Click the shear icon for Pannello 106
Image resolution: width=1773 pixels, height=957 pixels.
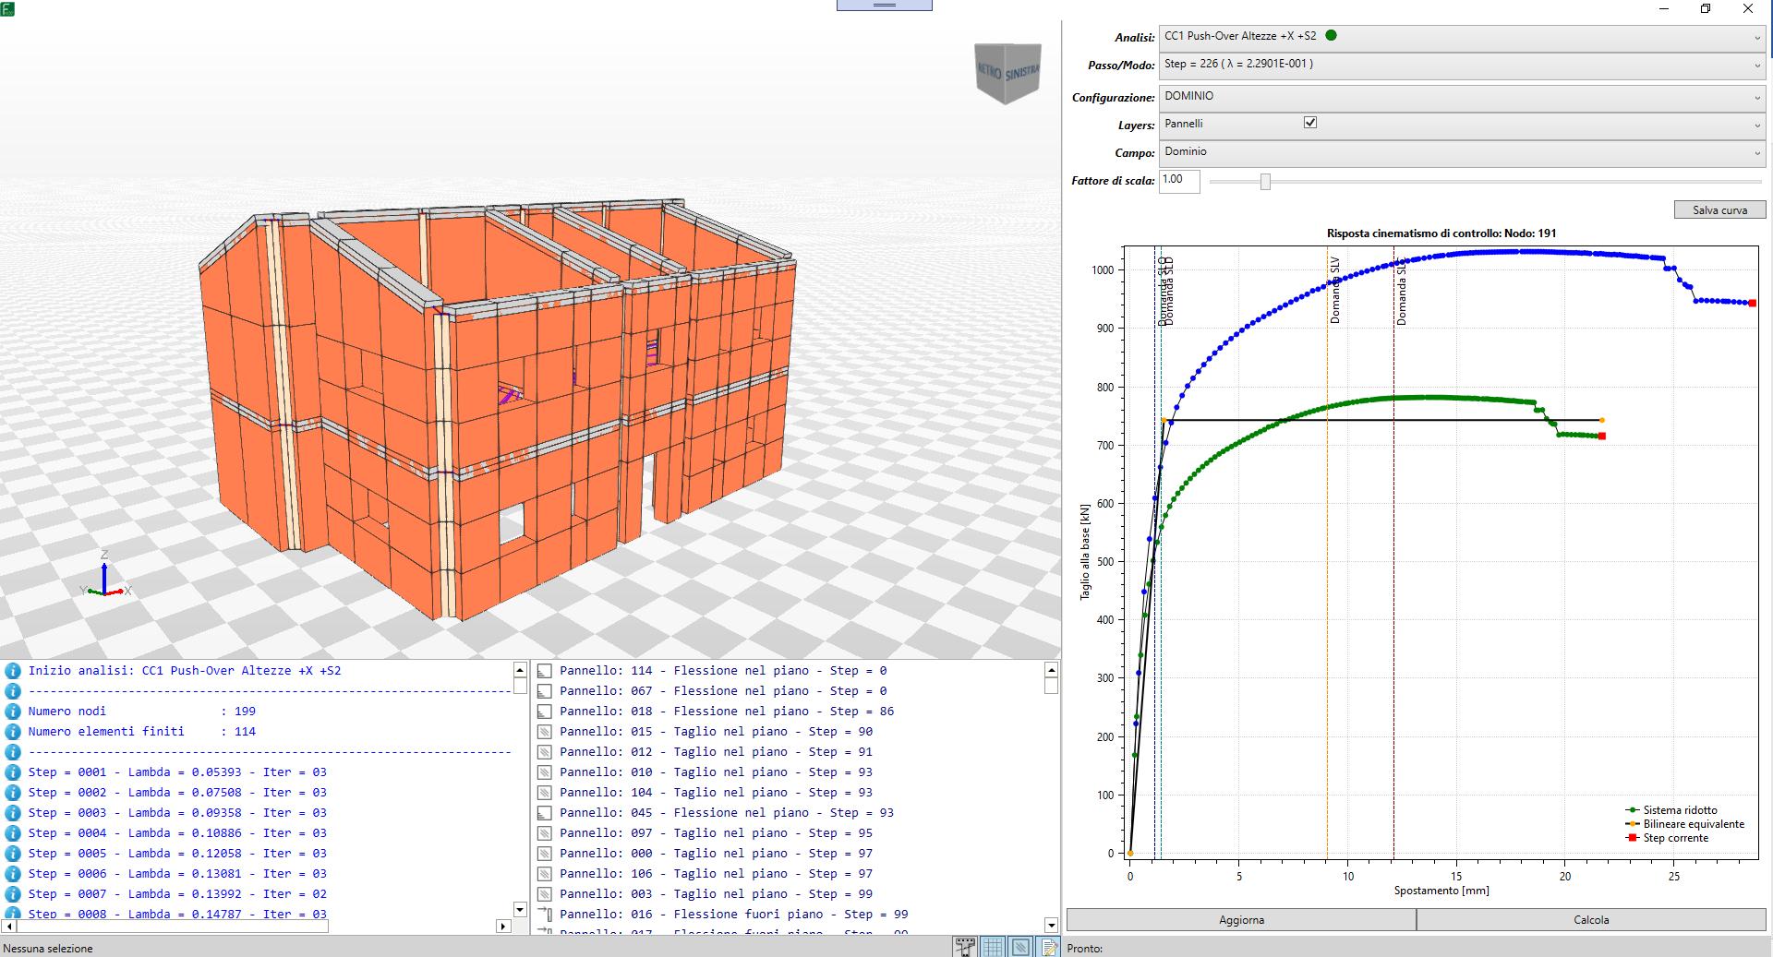pyautogui.click(x=545, y=874)
